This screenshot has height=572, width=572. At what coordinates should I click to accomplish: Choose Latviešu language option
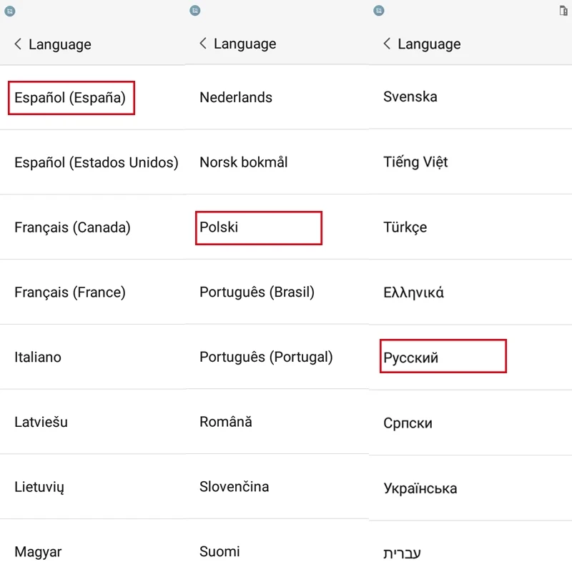41,422
